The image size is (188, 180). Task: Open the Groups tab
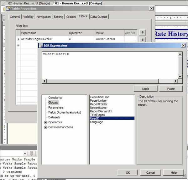[x=71, y=17]
